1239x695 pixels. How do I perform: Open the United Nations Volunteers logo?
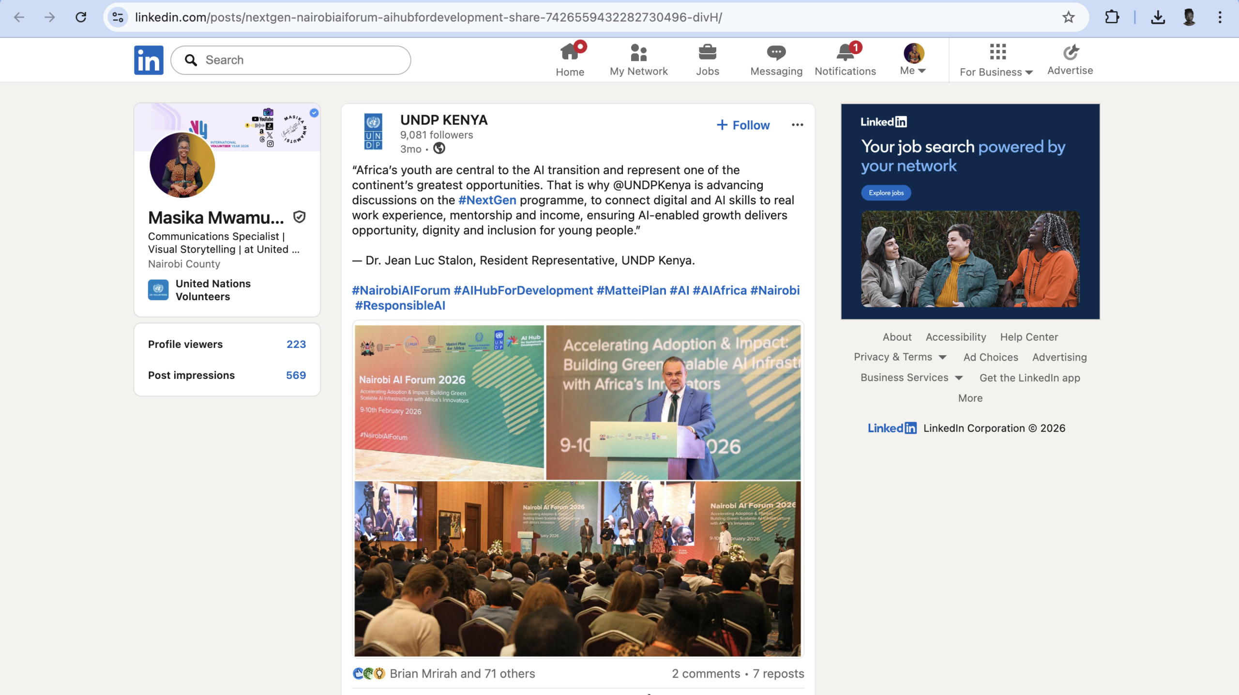pos(158,290)
